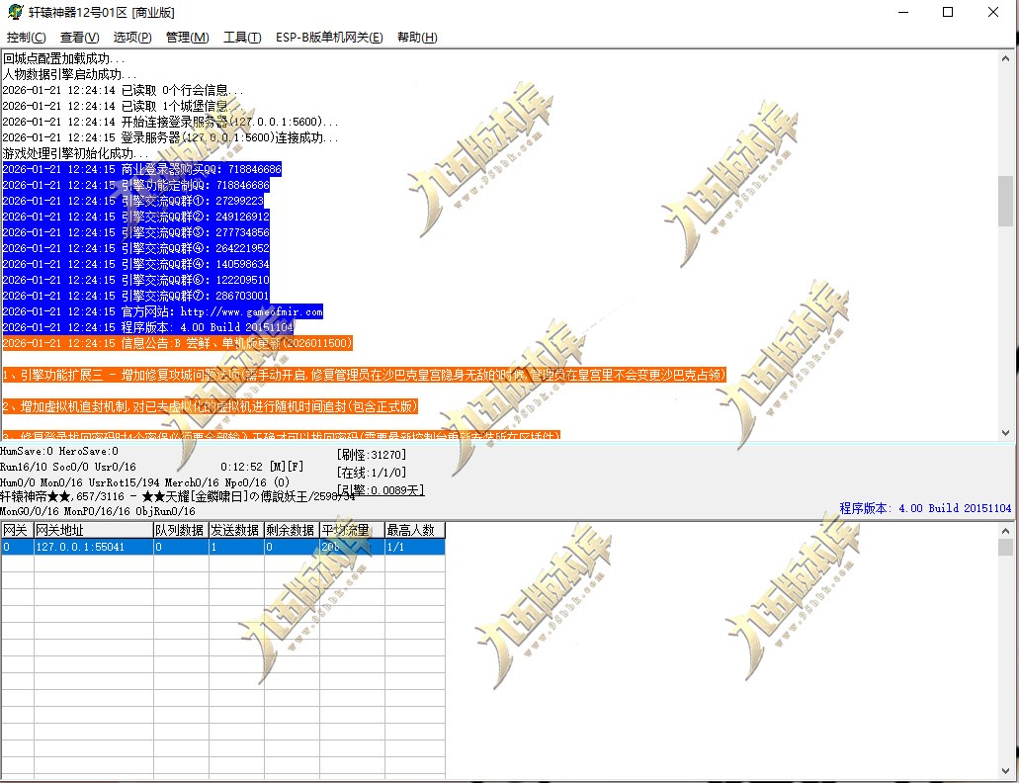Image resolution: width=1019 pixels, height=783 pixels.
Task: Click the log line 回城点配置加载成功
Action: 63,58
